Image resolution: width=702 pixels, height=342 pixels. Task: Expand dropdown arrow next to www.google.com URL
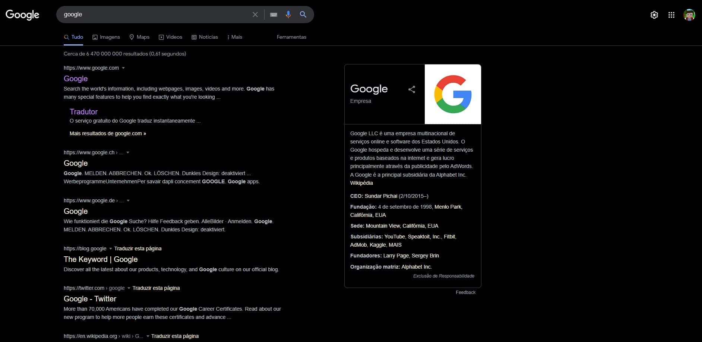(x=123, y=68)
